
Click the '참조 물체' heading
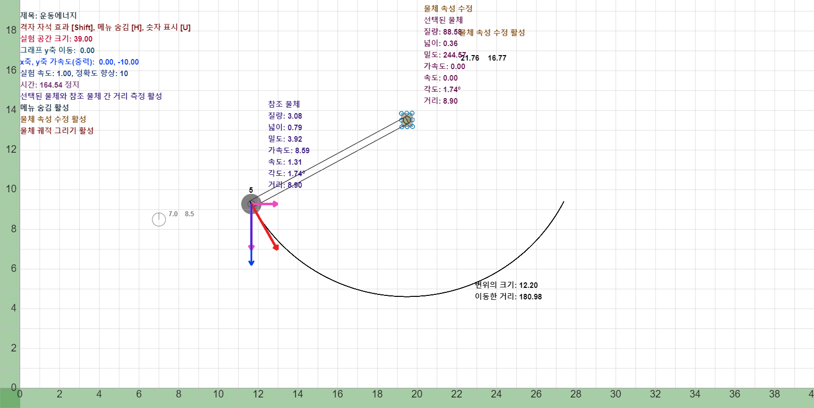284,104
